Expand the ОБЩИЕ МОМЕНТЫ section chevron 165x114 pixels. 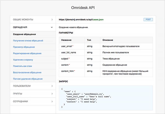(52, 20)
